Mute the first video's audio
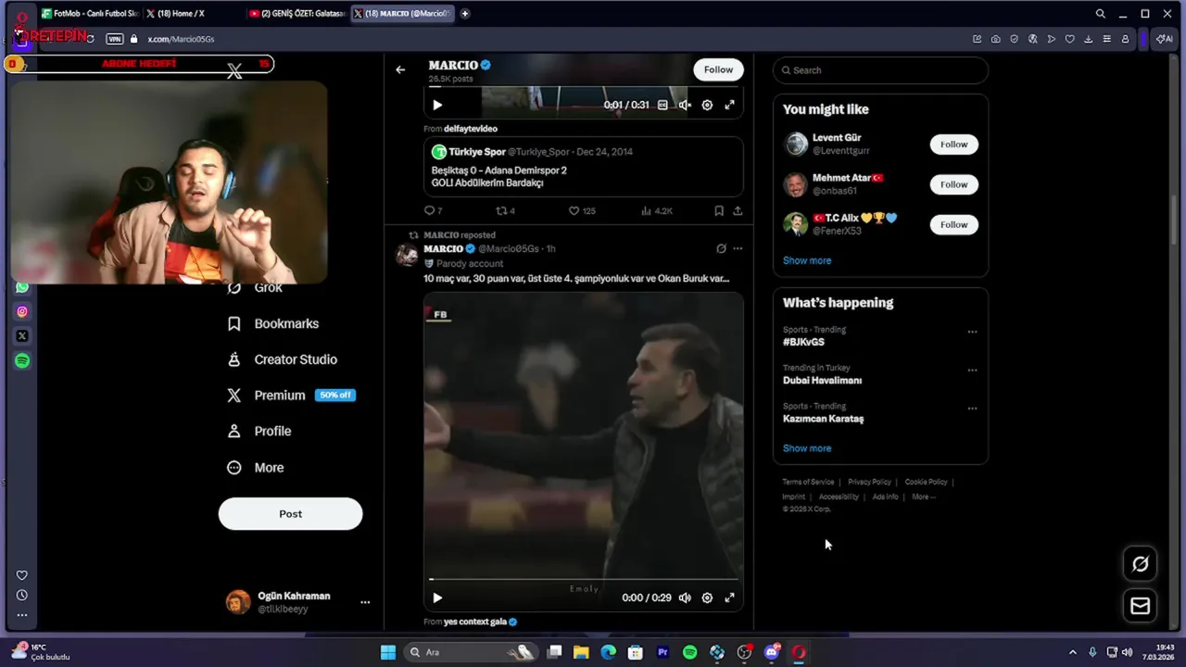 (685, 105)
